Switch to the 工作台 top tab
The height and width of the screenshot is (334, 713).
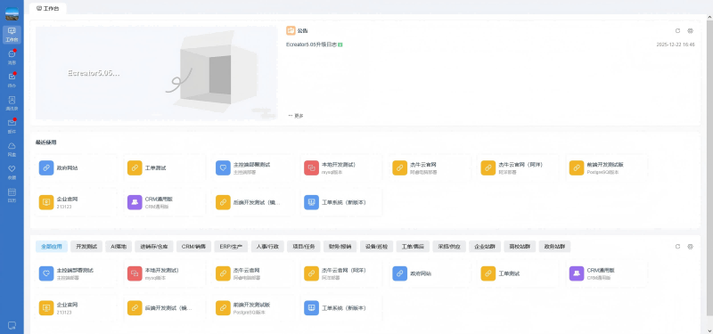[48, 8]
